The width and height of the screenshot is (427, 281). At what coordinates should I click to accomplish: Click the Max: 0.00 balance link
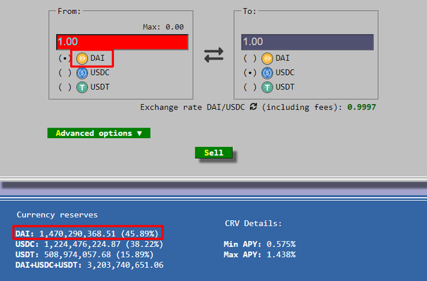click(163, 27)
